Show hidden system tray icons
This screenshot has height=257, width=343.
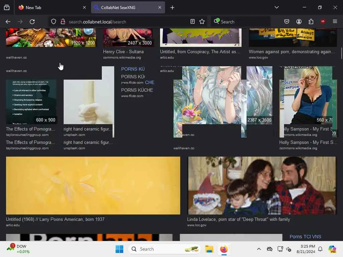click(x=259, y=249)
